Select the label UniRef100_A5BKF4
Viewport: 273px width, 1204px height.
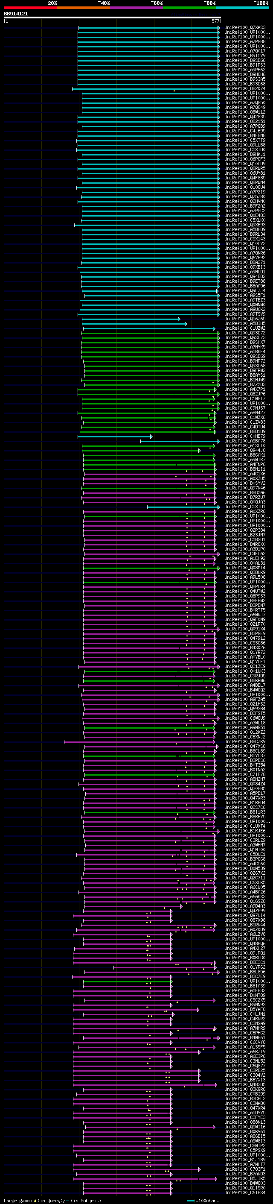(x=245, y=352)
